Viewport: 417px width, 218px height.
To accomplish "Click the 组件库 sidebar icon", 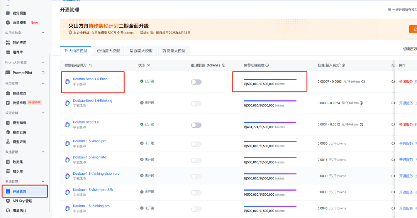I will (x=8, y=52).
